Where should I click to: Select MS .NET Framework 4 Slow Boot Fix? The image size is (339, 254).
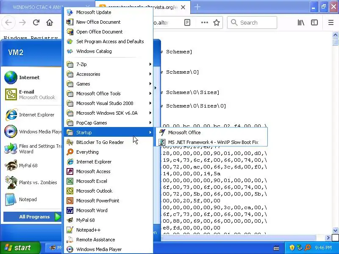(212, 142)
